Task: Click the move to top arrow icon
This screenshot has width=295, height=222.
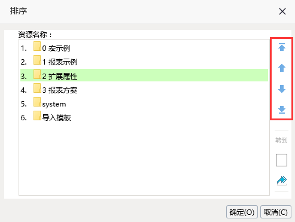Action: click(x=282, y=47)
